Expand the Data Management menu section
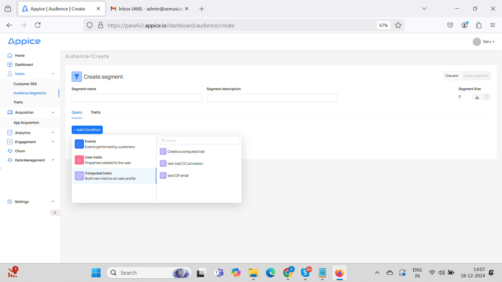The width and height of the screenshot is (502, 282). [x=53, y=160]
